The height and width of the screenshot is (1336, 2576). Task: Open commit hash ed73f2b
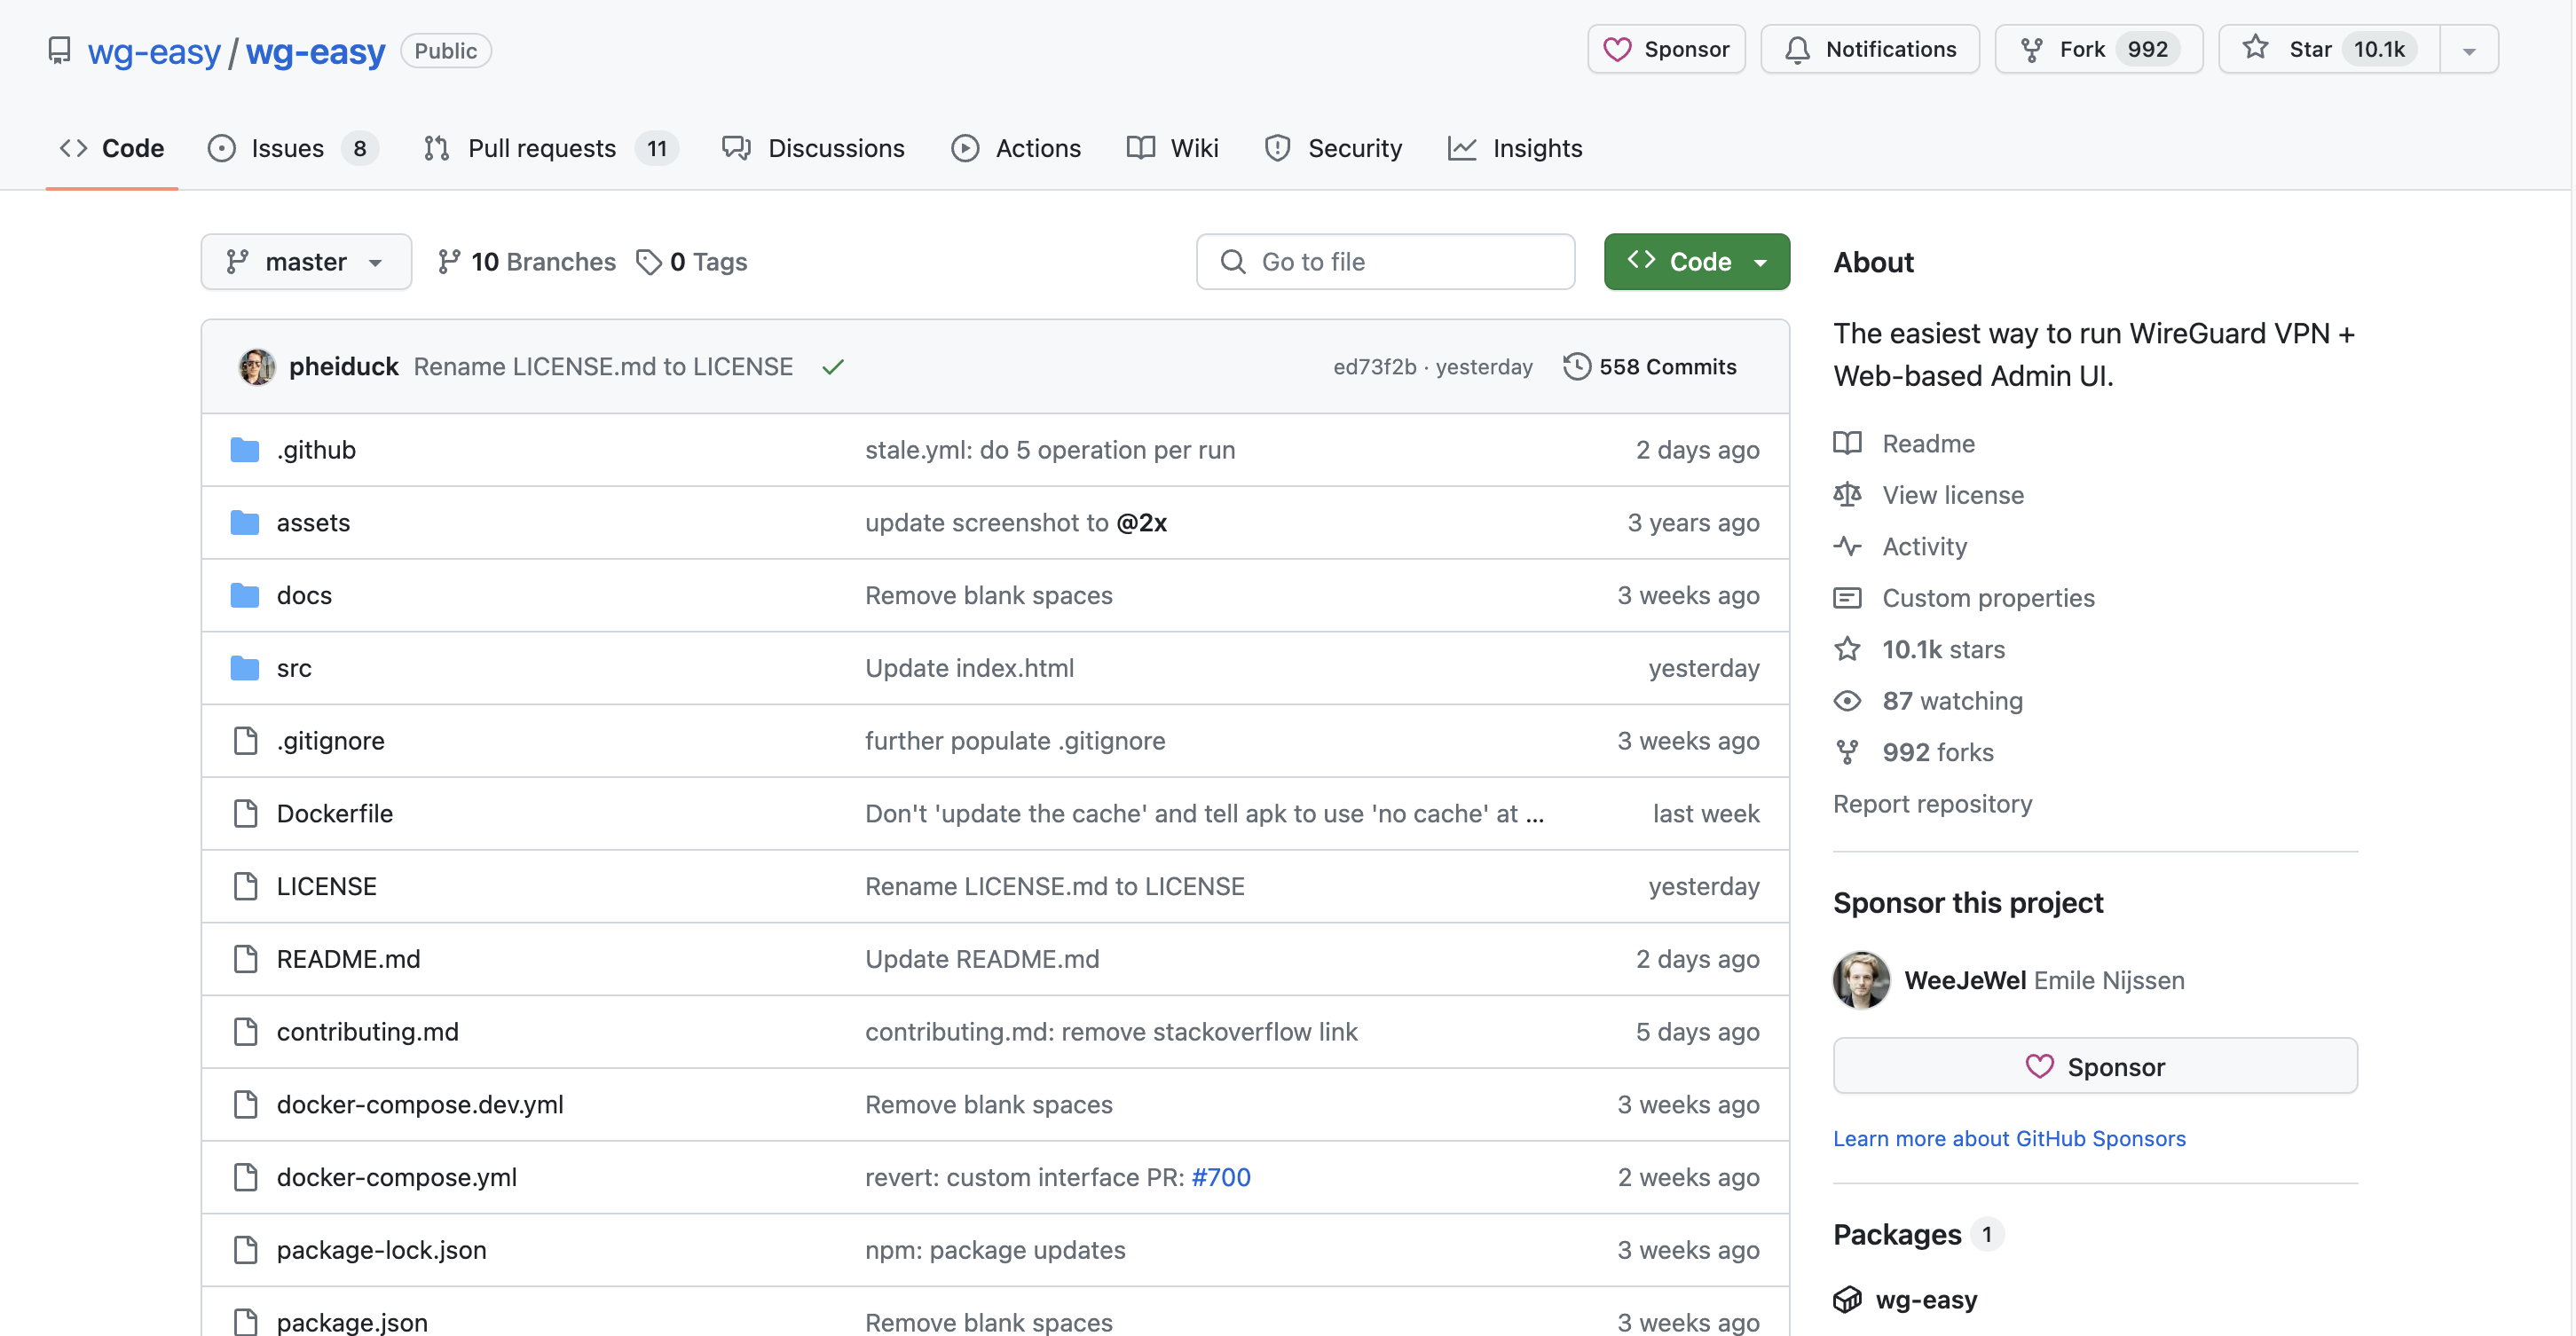click(x=1374, y=367)
